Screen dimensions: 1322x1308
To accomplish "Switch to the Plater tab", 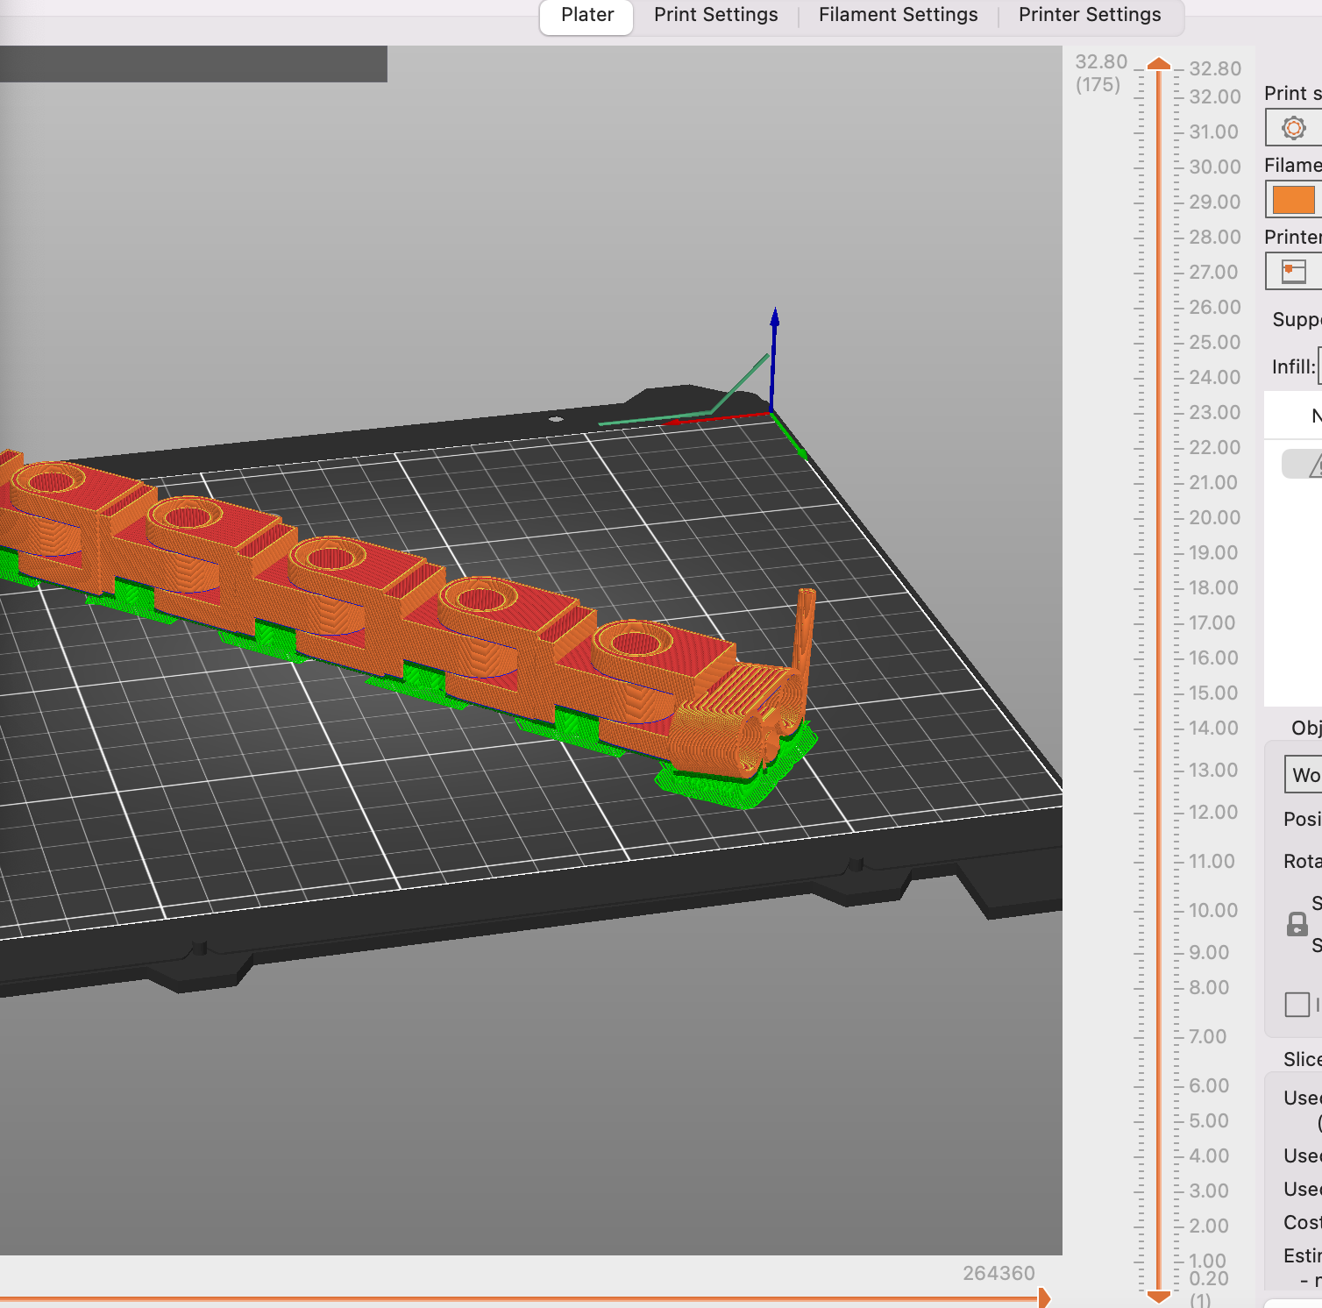I will pyautogui.click(x=586, y=16).
